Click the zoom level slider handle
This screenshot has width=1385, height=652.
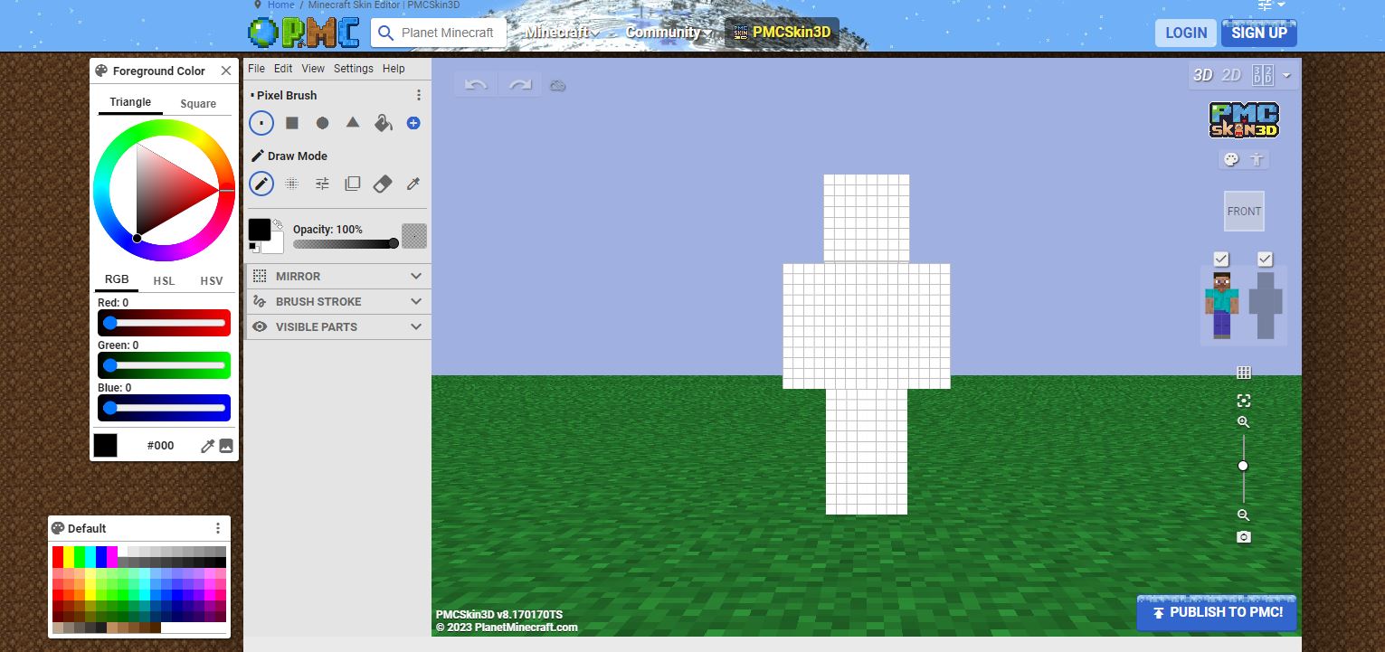(1243, 466)
